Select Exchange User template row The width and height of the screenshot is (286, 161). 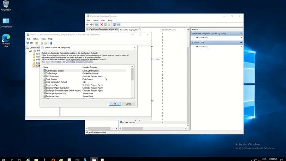(85, 96)
